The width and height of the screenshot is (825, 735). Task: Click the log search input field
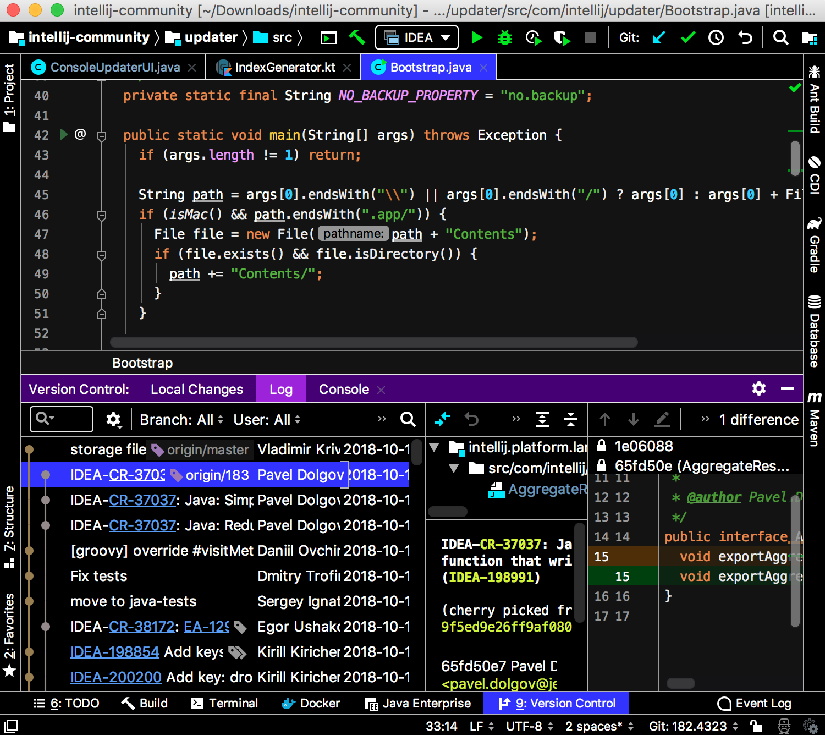[x=62, y=419]
